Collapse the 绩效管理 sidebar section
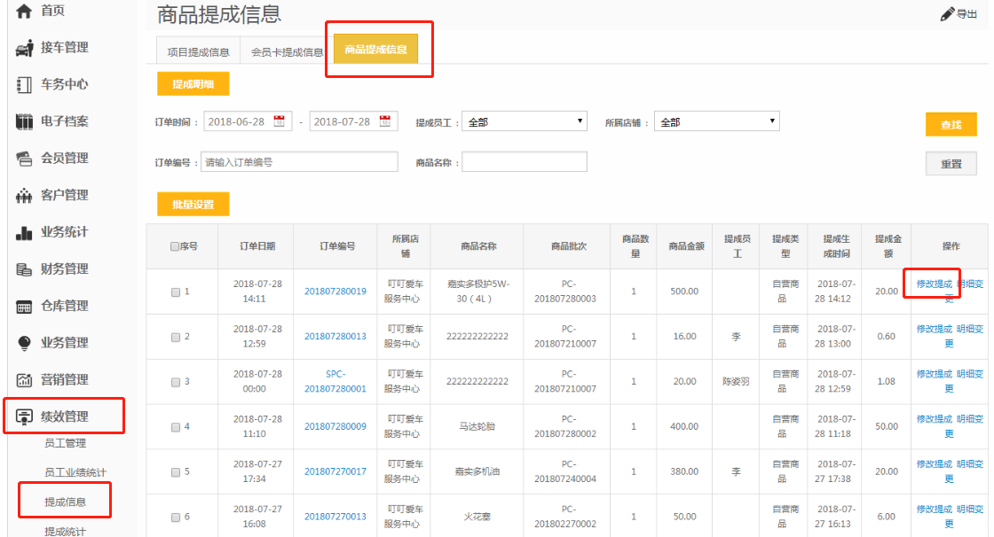Viewport: 994px width, 537px height. (64, 416)
